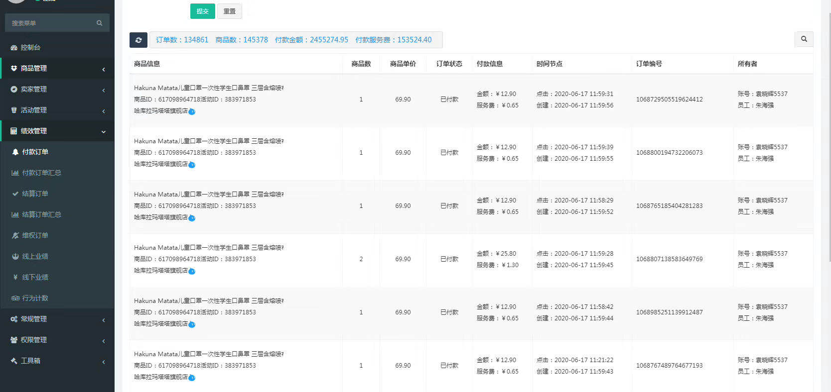Expand the 卖家管理 menu chevron
Viewport: 831px width, 392px height.
pyautogui.click(x=104, y=90)
